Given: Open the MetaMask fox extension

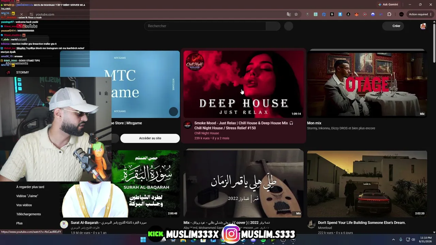Looking at the screenshot, I should 357,14.
